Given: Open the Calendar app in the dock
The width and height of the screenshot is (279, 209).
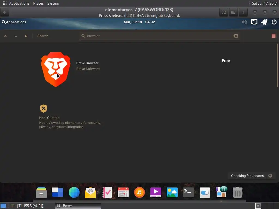Looking at the screenshot, I should (x=123, y=192).
